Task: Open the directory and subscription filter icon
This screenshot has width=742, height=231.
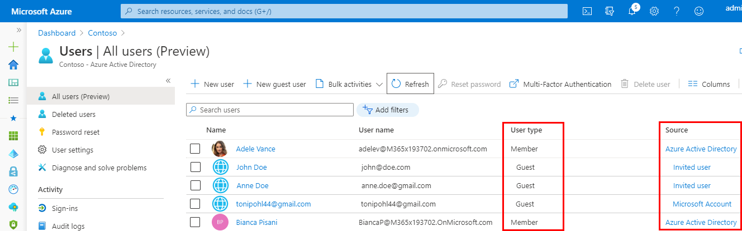Action: [x=610, y=11]
